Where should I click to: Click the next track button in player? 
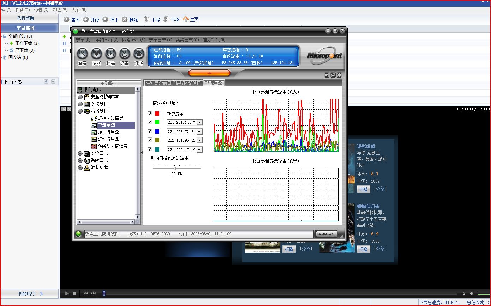tap(93, 293)
